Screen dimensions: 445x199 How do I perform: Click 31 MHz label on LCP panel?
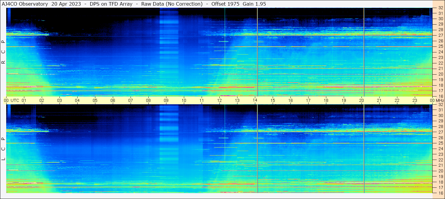(x=441, y=110)
